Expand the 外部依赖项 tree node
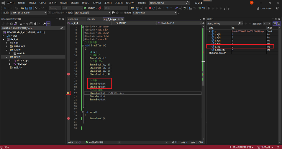This screenshot has width=282, height=149. (7, 46)
